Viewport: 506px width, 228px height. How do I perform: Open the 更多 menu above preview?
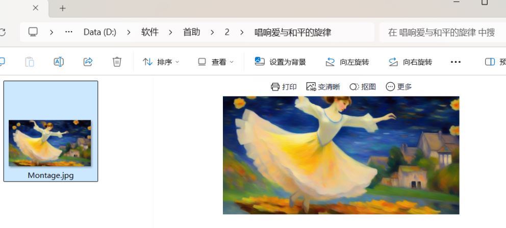click(x=399, y=87)
